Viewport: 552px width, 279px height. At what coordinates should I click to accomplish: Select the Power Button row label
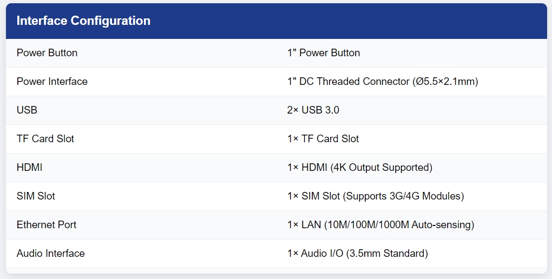point(47,53)
